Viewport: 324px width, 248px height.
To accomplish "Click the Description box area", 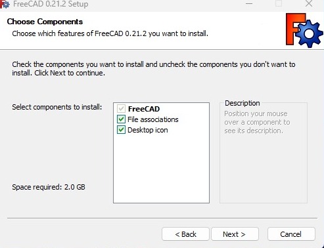I will 264,153.
